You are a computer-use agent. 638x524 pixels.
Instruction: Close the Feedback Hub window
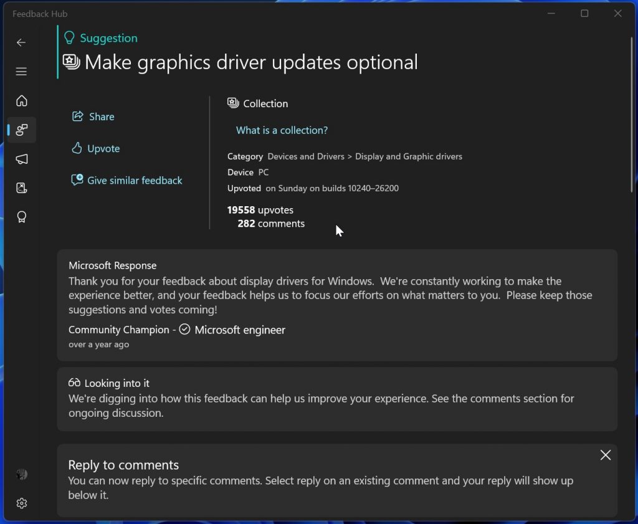pyautogui.click(x=617, y=14)
